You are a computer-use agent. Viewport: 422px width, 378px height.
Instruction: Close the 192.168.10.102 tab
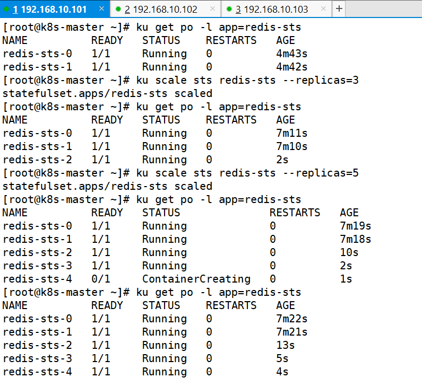tap(213, 9)
